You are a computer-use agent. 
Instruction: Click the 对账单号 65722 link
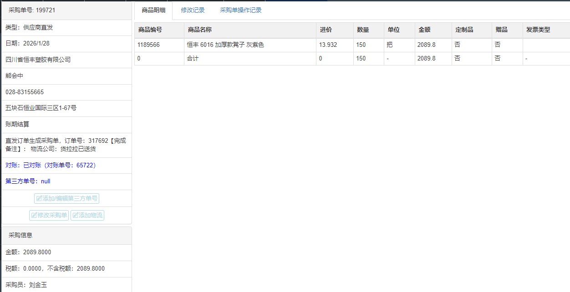pyautogui.click(x=86, y=166)
